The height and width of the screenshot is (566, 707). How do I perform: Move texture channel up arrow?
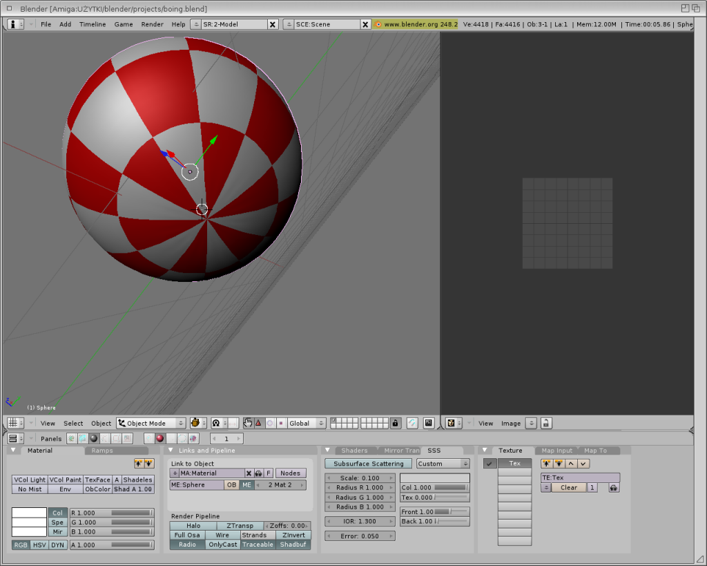(x=571, y=464)
